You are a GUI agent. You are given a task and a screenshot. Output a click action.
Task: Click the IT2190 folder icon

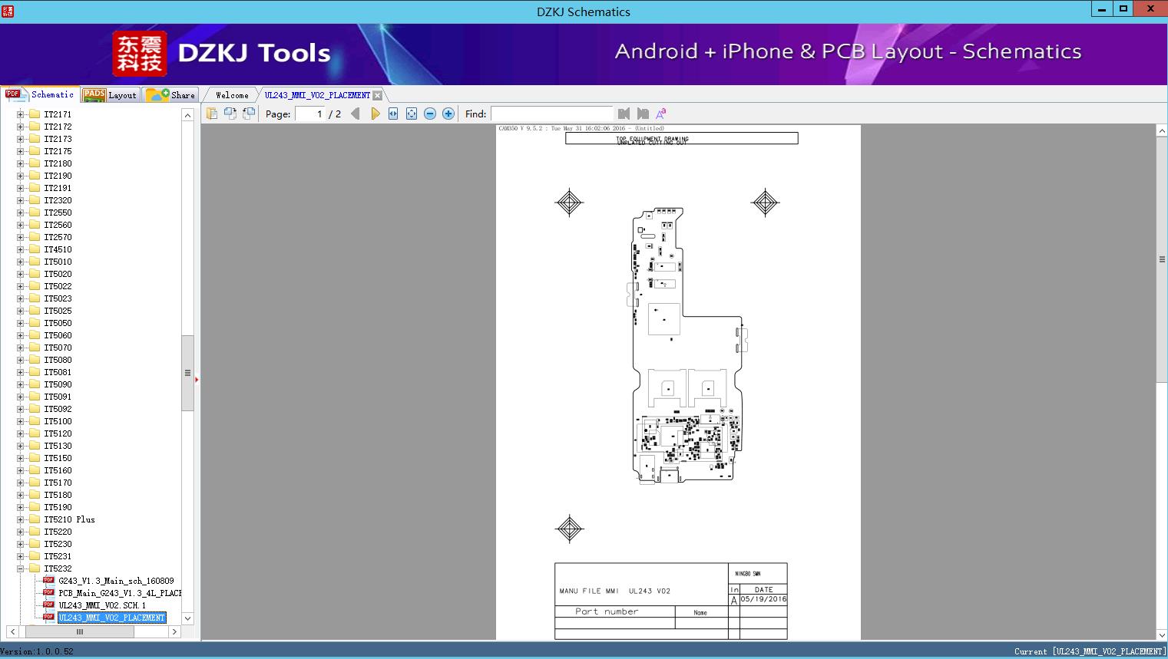click(34, 176)
